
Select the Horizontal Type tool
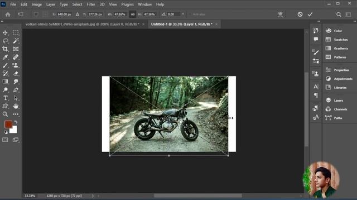click(x=5, y=98)
